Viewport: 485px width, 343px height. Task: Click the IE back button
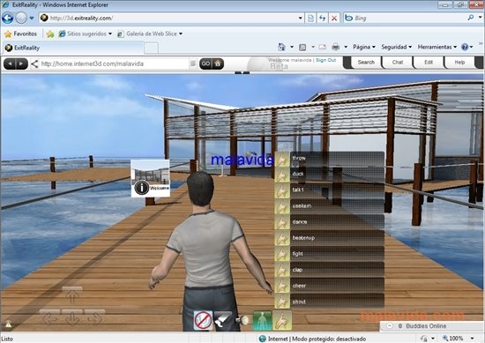point(8,19)
